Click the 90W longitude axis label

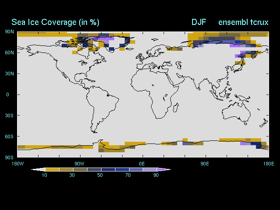(79, 164)
